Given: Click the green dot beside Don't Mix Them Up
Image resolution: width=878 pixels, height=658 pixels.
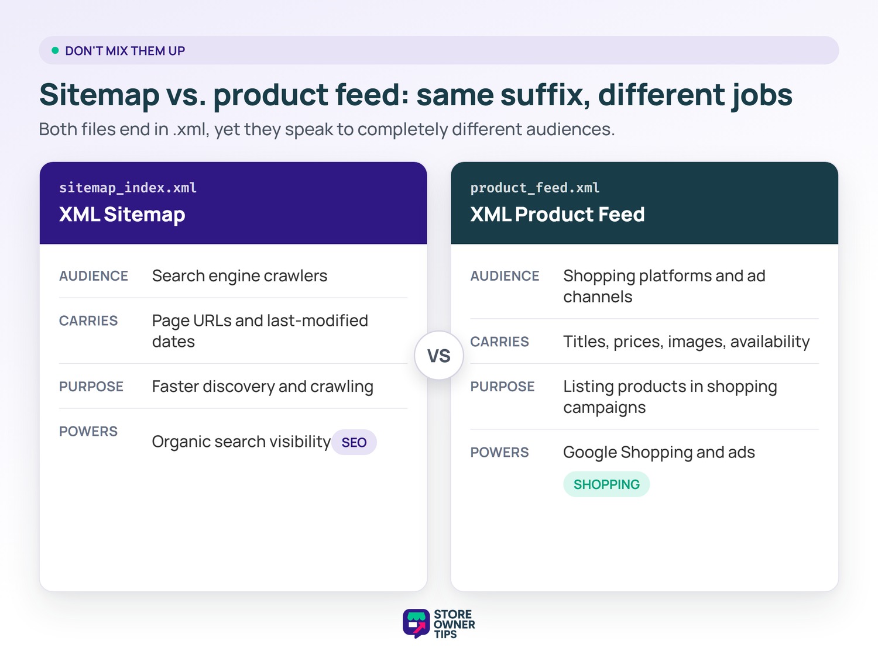Looking at the screenshot, I should 55,50.
